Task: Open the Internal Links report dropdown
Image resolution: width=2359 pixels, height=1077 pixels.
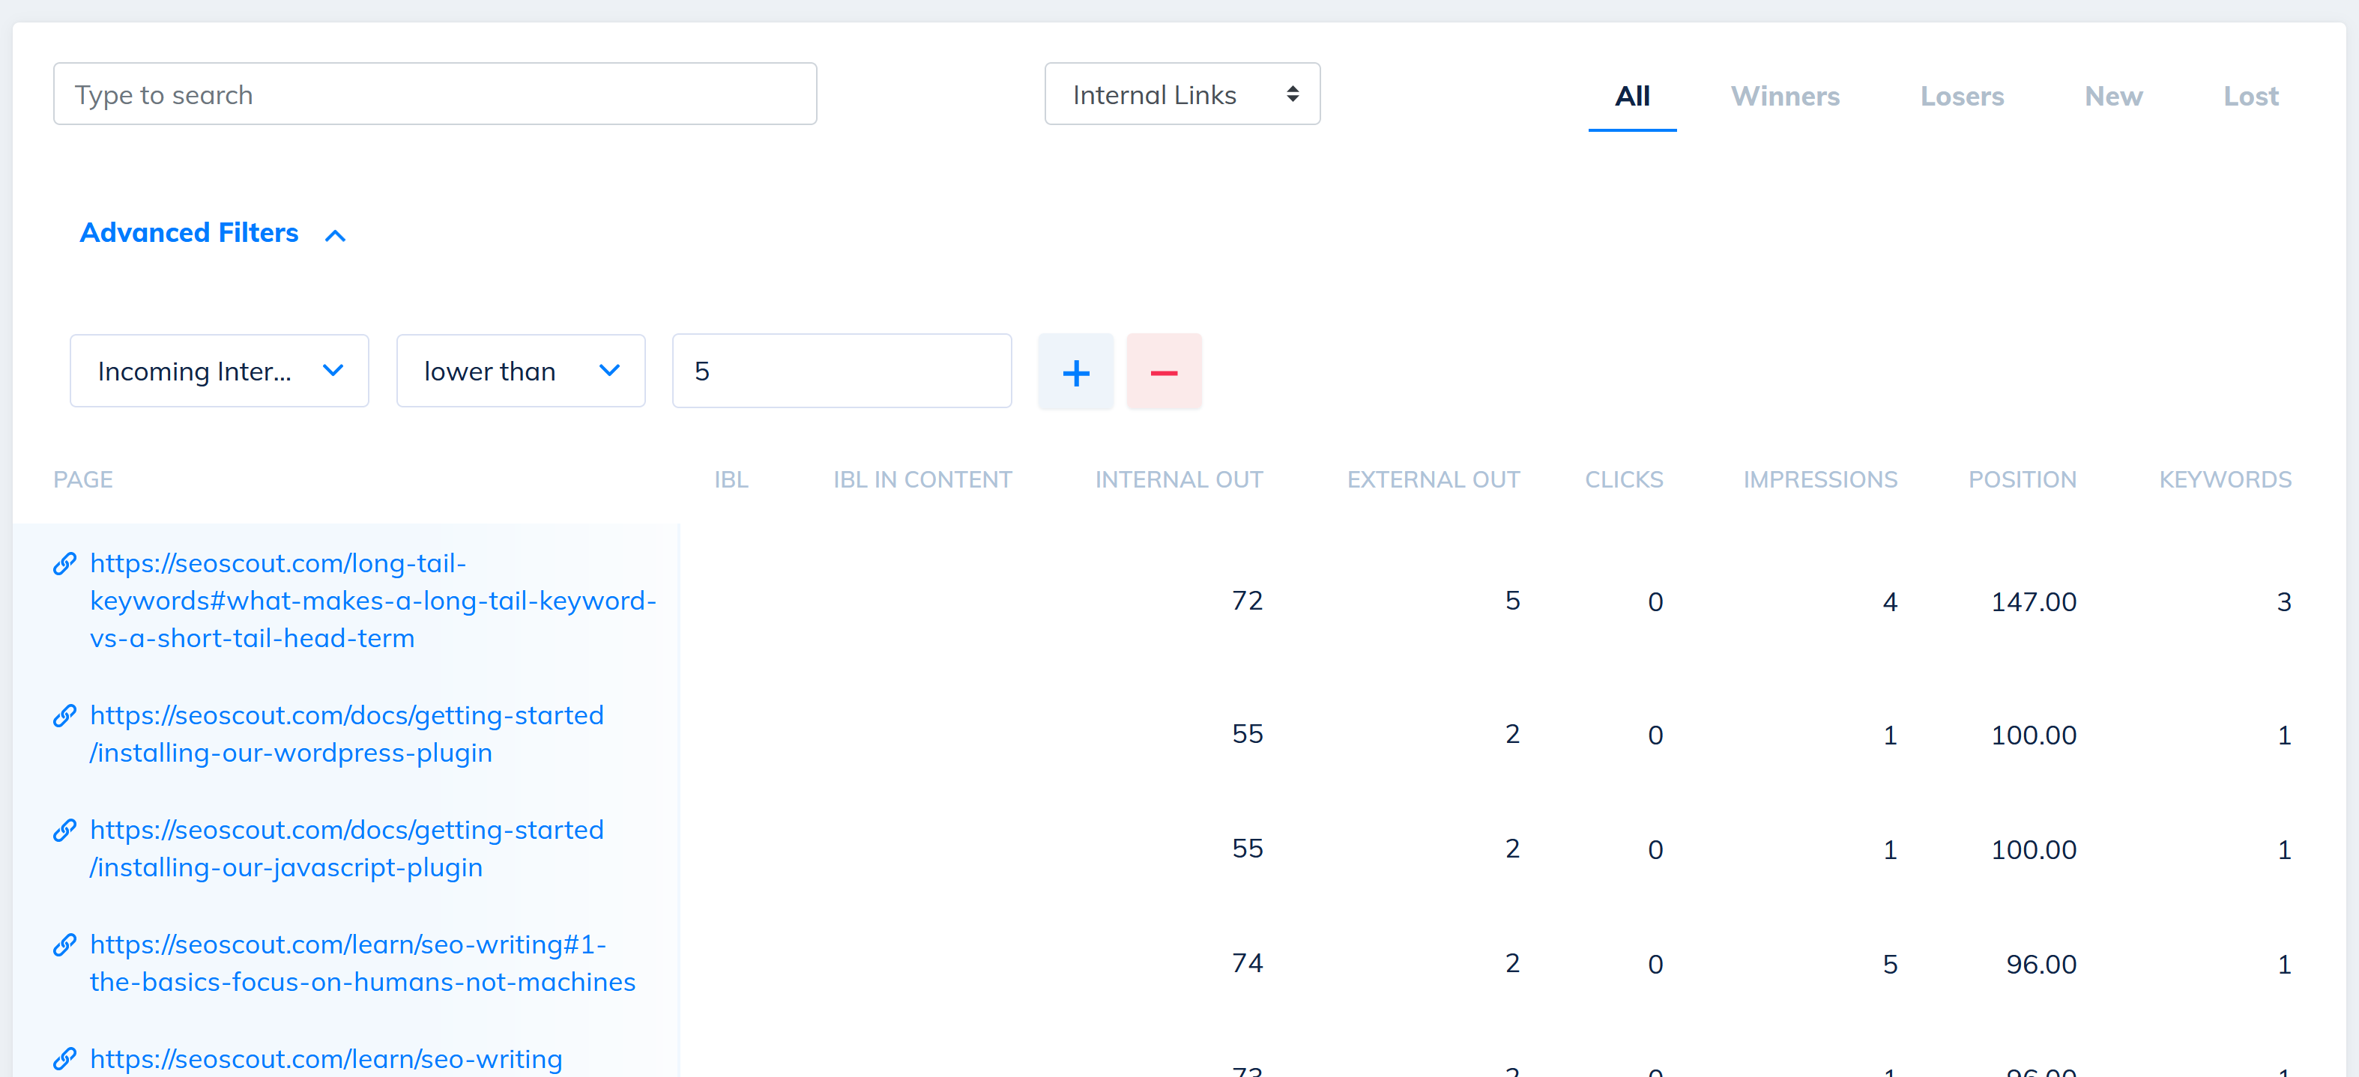Action: pos(1181,94)
